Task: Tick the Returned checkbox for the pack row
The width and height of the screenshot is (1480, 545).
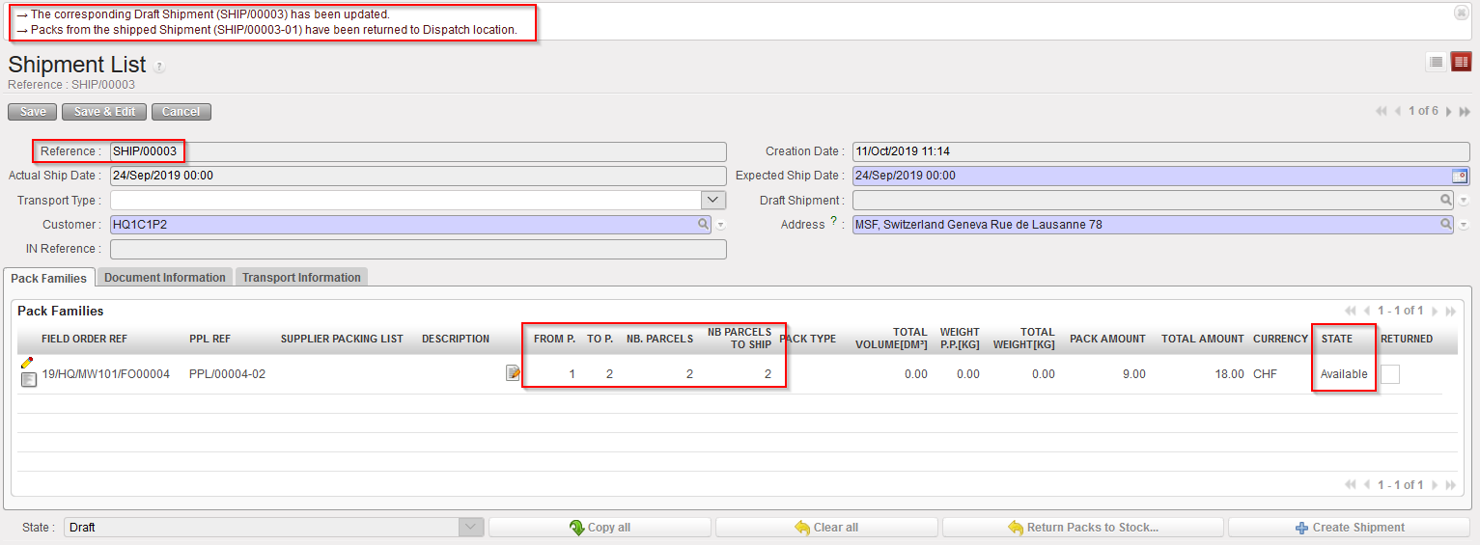Action: (x=1390, y=374)
